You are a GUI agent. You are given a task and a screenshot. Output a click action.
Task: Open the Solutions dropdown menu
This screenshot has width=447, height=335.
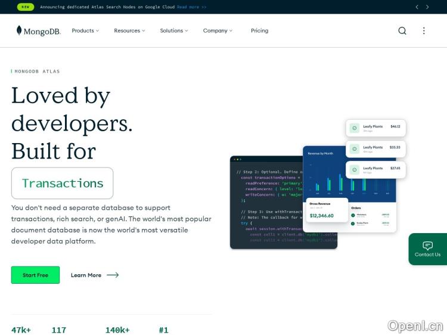click(173, 31)
